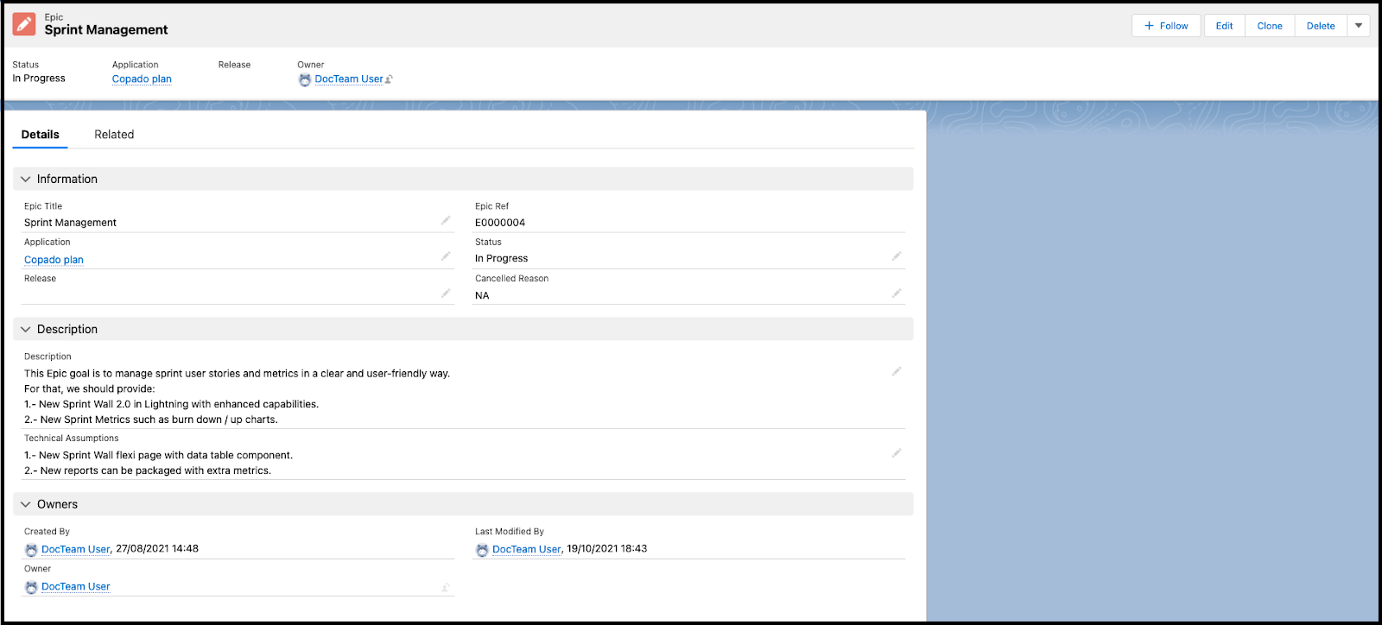Click change owner icon in Owners section
The width and height of the screenshot is (1382, 625).
(446, 588)
